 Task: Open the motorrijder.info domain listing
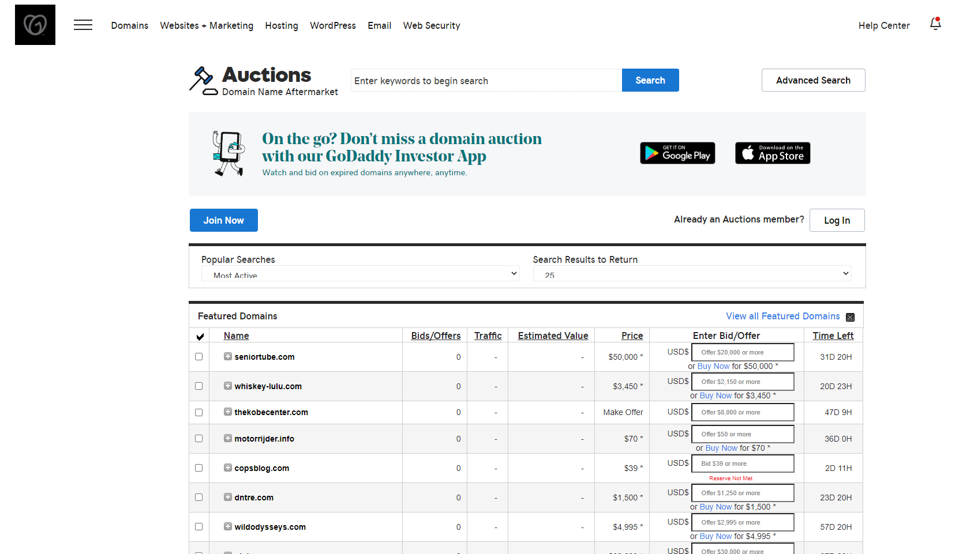[264, 439]
